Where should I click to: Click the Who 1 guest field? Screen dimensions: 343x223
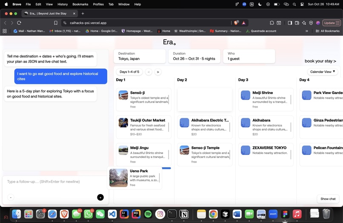point(249,56)
